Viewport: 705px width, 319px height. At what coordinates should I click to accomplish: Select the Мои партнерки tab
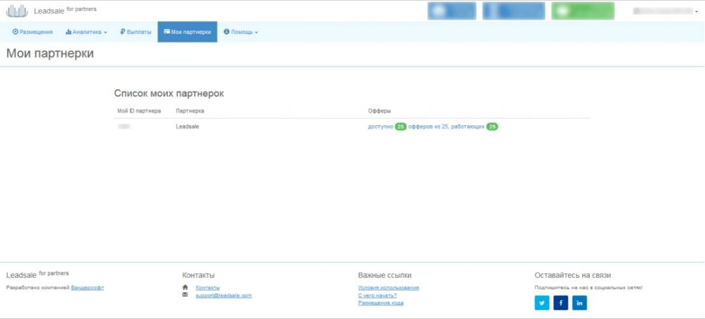pos(187,32)
